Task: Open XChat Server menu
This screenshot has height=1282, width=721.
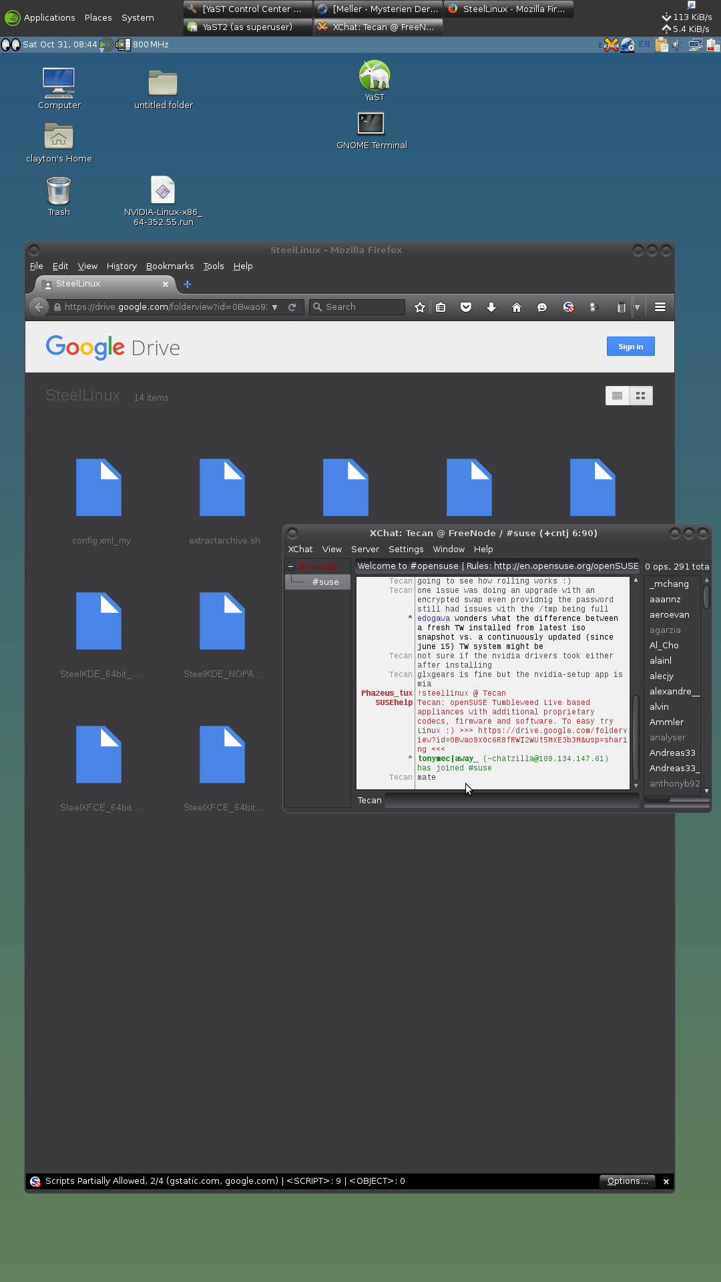Action: tap(365, 549)
